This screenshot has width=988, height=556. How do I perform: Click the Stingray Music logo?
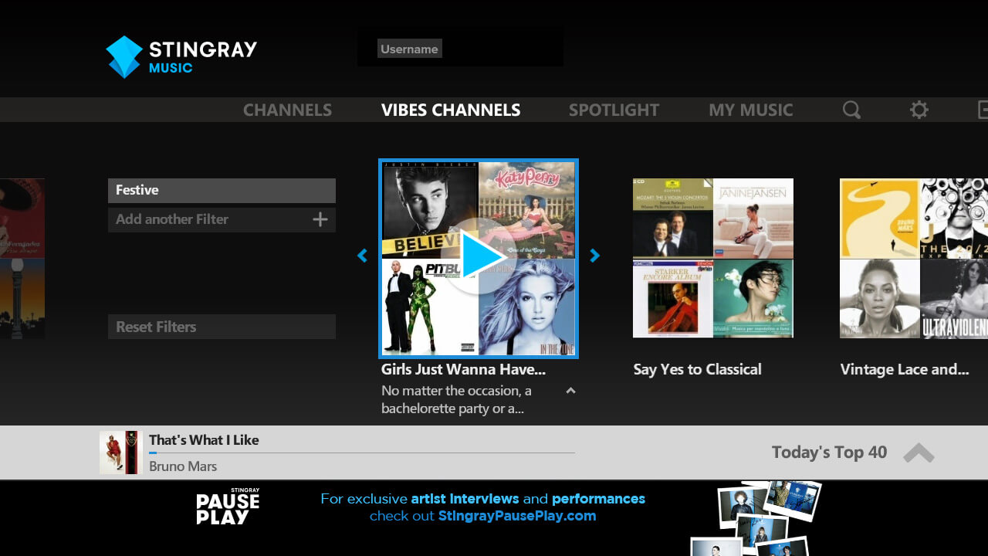pos(181,57)
